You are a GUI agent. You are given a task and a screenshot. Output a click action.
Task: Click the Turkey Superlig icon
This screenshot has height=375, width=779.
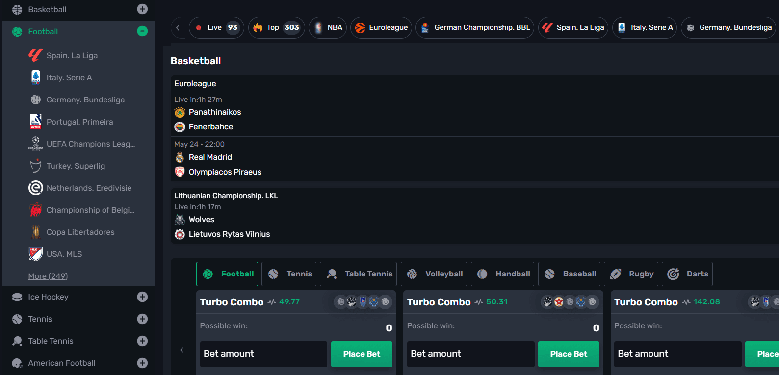(36, 166)
